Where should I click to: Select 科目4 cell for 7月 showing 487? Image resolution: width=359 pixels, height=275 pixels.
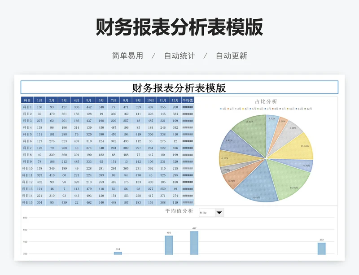point(114,127)
